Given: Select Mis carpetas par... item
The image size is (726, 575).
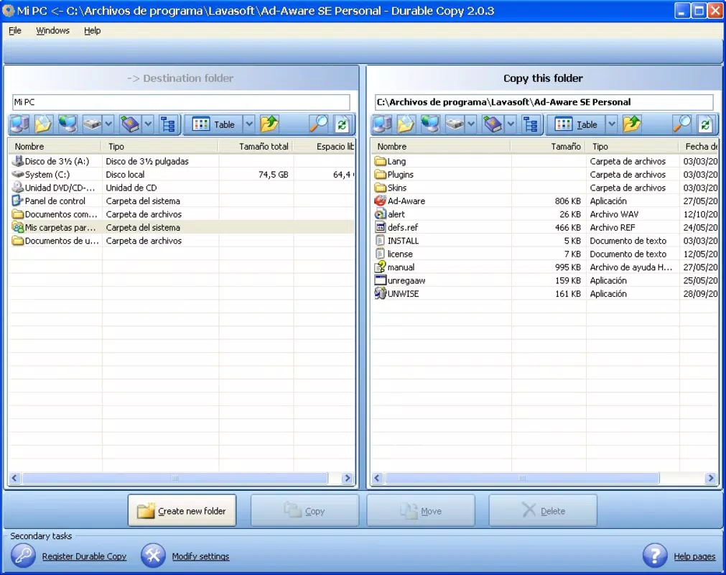Looking at the screenshot, I should (182, 228).
